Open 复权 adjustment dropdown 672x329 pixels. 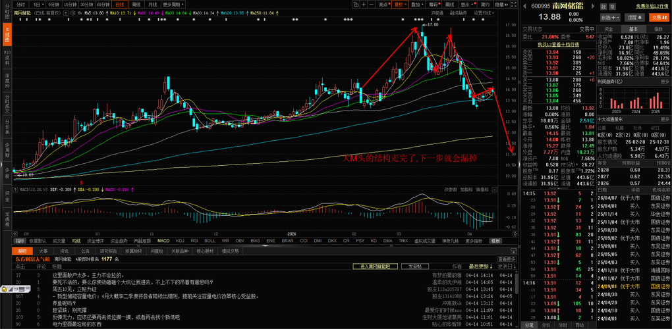click(401, 5)
